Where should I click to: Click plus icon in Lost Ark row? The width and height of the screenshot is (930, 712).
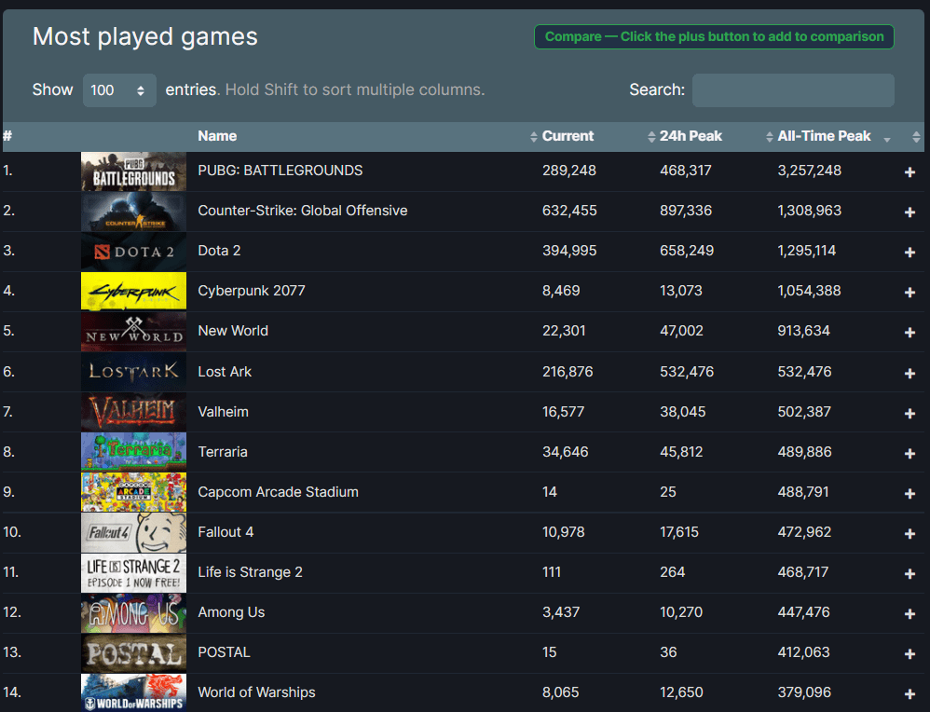[x=909, y=373]
